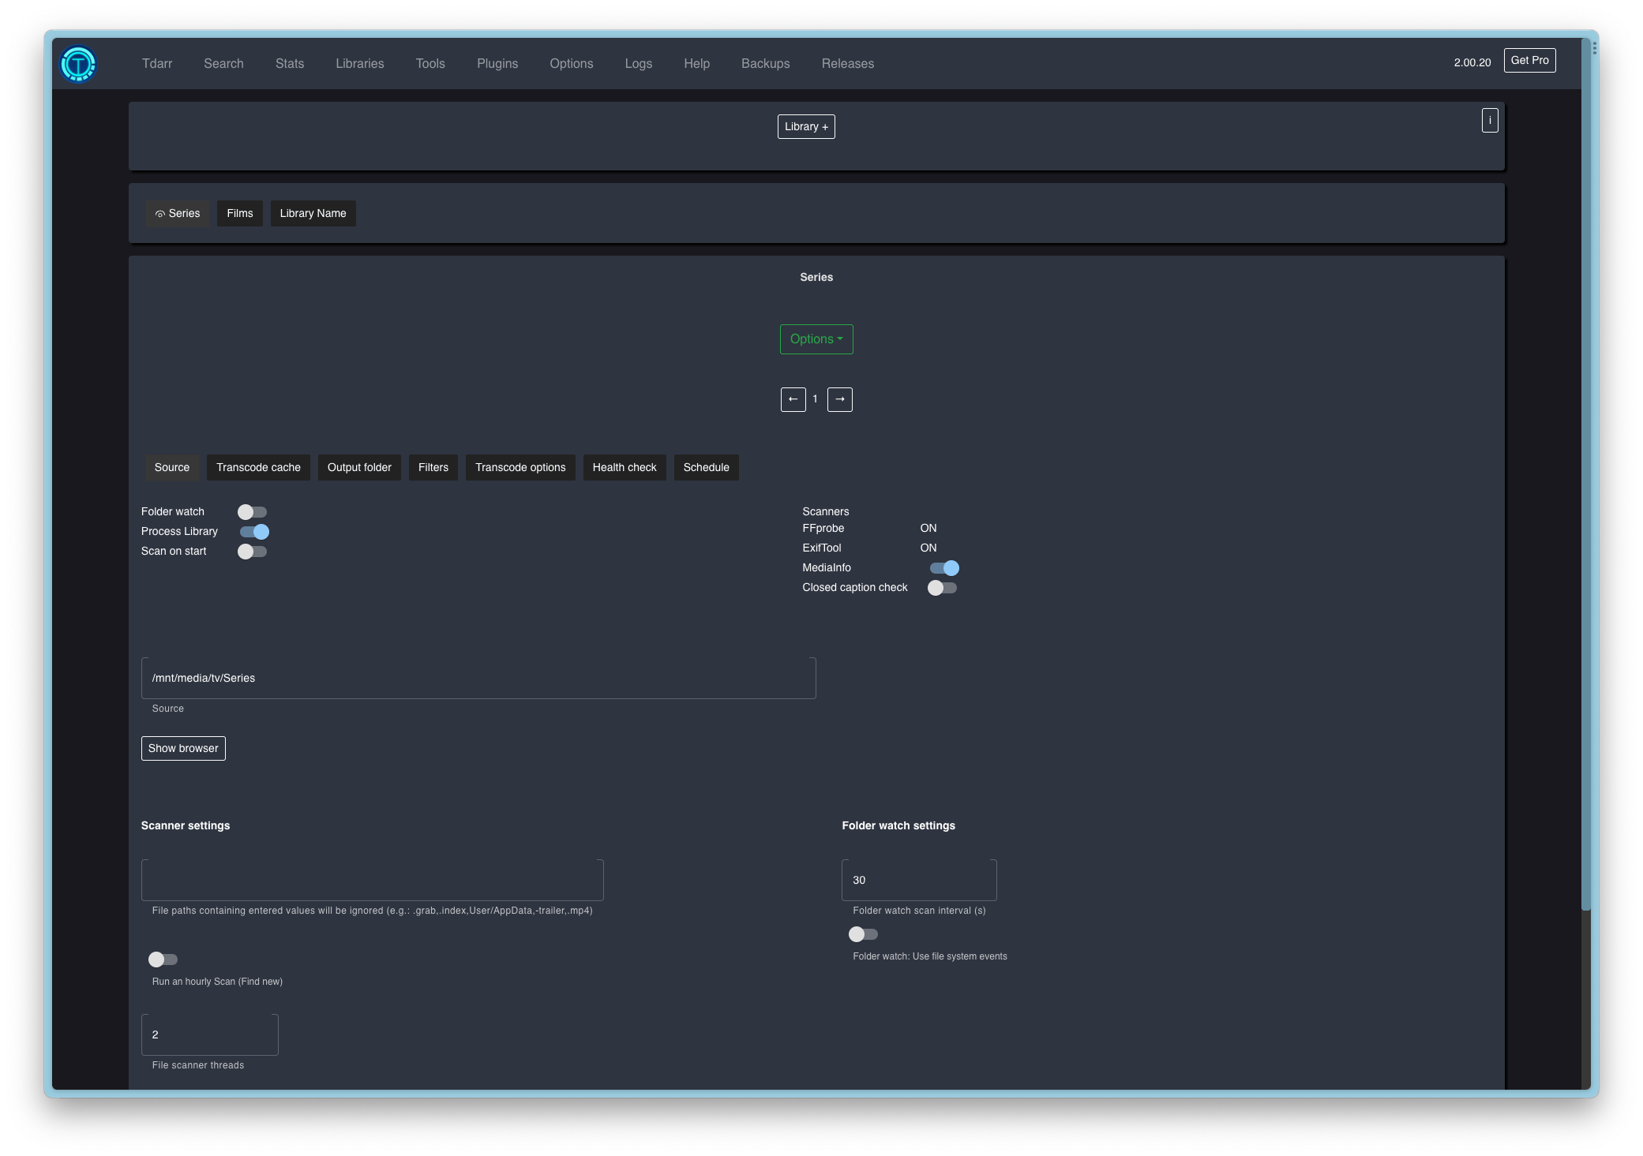Click the info 'i' icon button
This screenshot has height=1156, width=1643.
point(1490,121)
